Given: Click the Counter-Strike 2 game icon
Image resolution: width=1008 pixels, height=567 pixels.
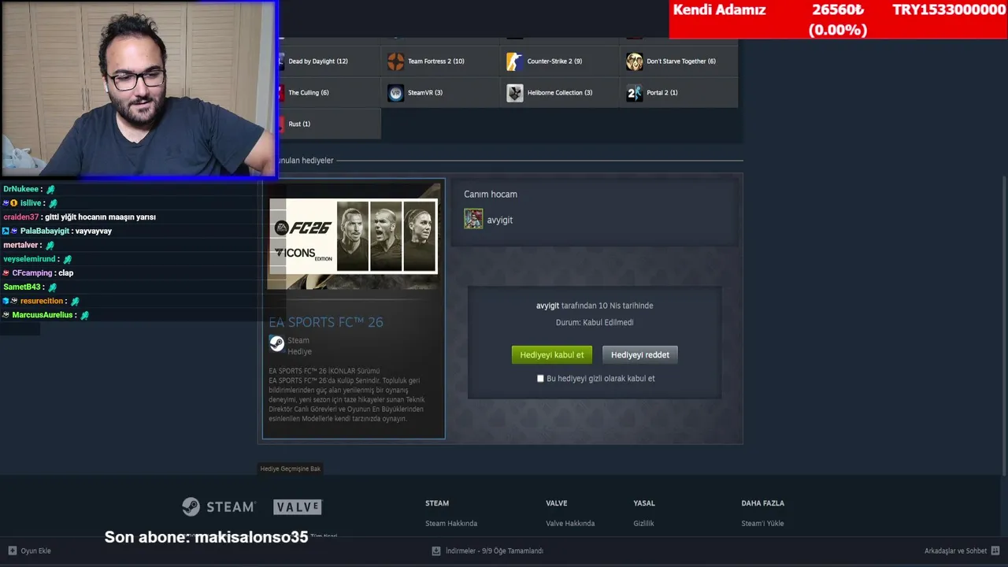Looking at the screenshot, I should (x=514, y=61).
